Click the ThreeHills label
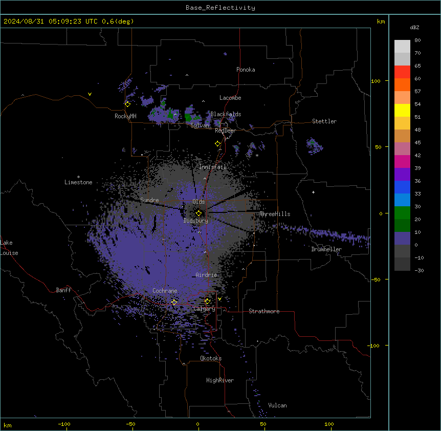Screen dimensions: 441x431 pyautogui.click(x=275, y=214)
